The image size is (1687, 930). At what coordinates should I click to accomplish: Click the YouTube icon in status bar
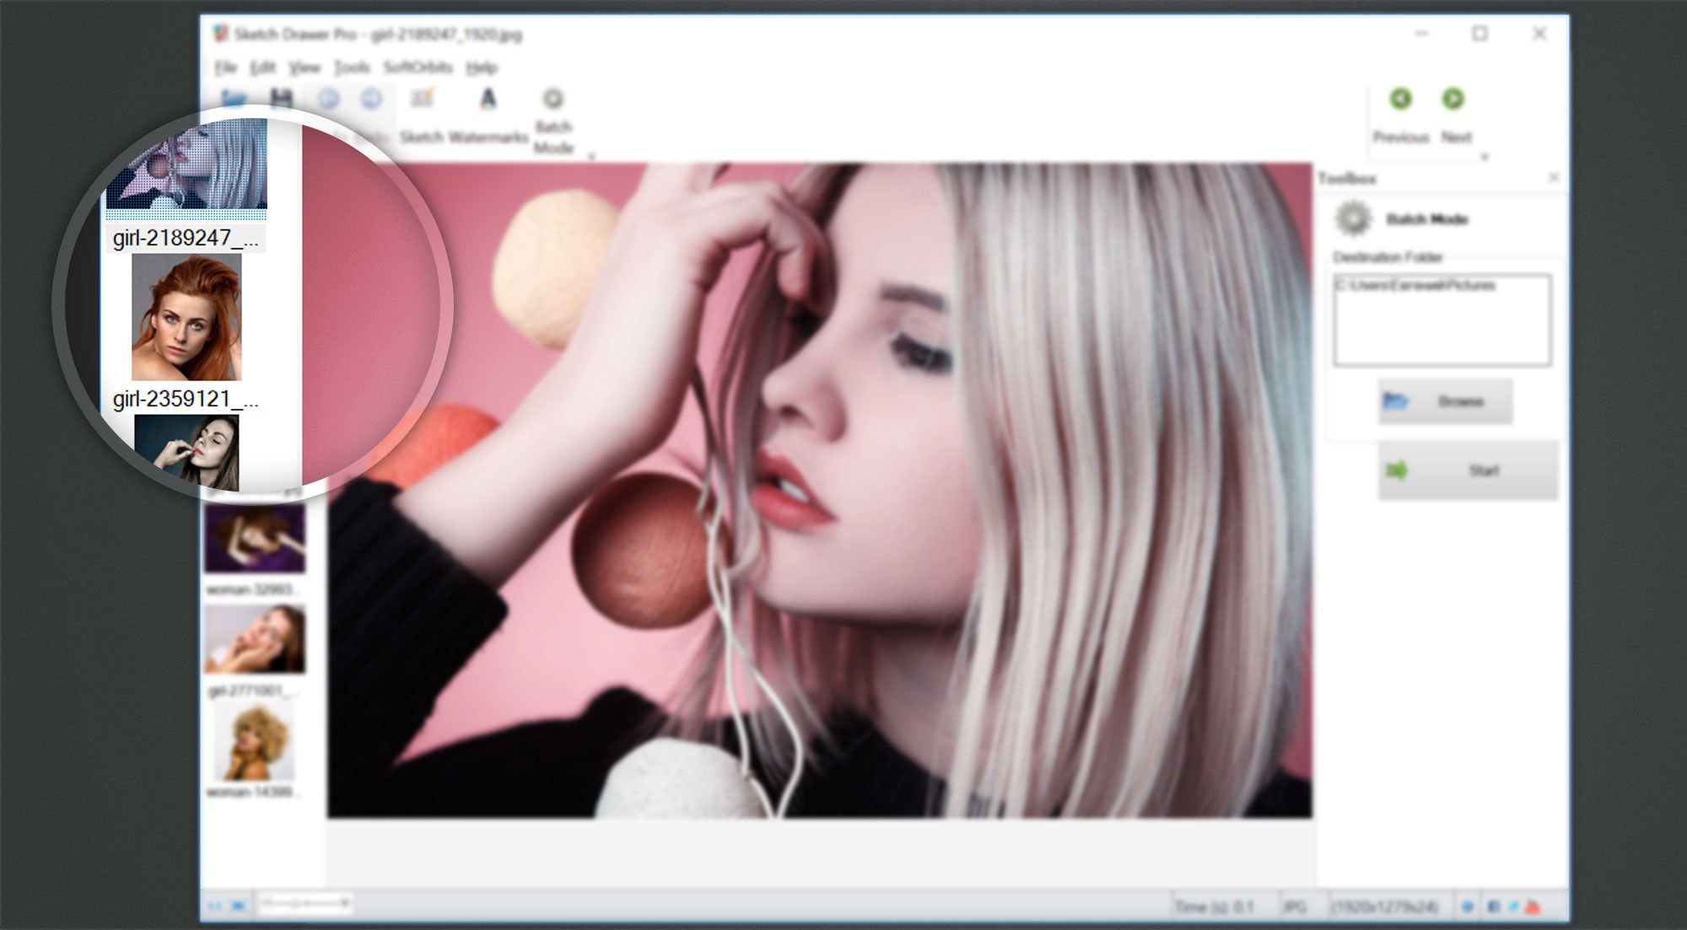coord(1533,906)
